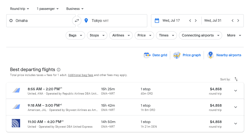
Task: Expand the 11:30 AM United flight details
Action: [236, 123]
